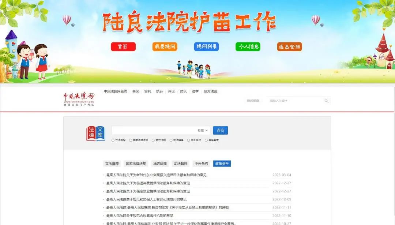Click the 法律文库 book logo
The width and height of the screenshot is (395, 225).
96,133
